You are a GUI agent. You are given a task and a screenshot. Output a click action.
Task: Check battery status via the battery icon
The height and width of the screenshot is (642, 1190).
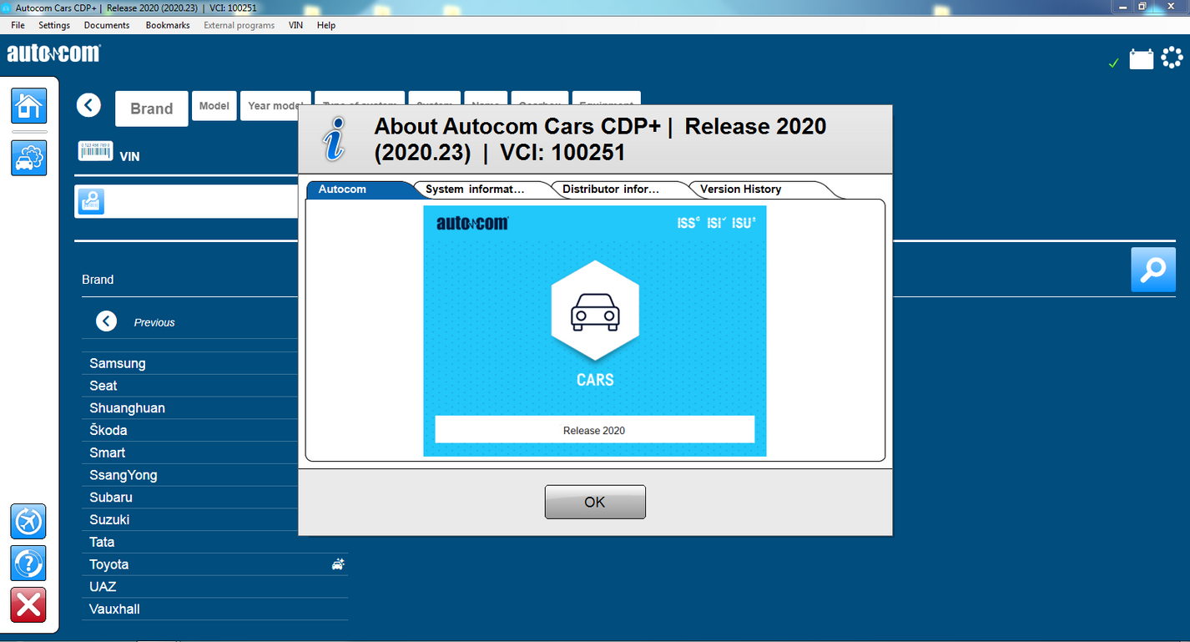(1141, 59)
